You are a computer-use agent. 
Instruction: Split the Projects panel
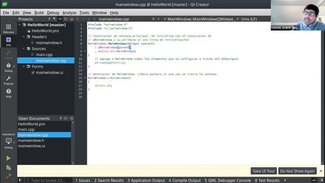click(66, 19)
